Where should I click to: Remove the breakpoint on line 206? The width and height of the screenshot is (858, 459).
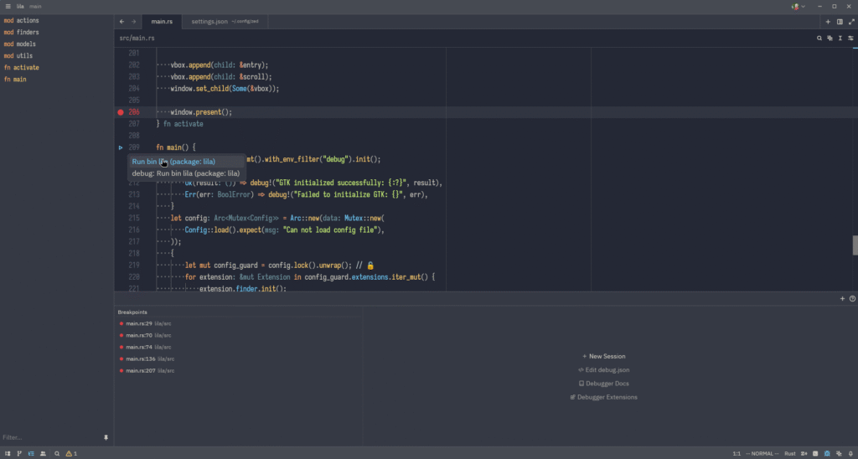[121, 111]
